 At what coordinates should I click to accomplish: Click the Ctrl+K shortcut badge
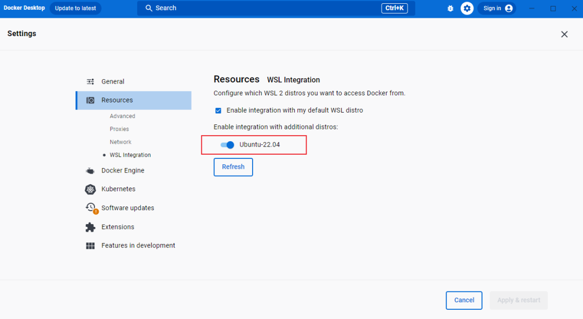395,8
